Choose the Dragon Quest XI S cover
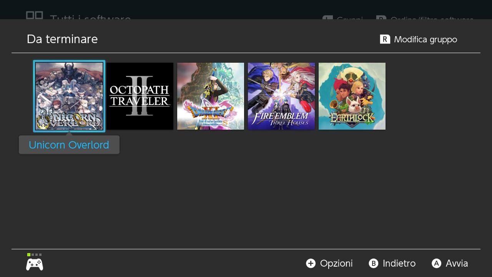This screenshot has width=492, height=277. coord(211,96)
